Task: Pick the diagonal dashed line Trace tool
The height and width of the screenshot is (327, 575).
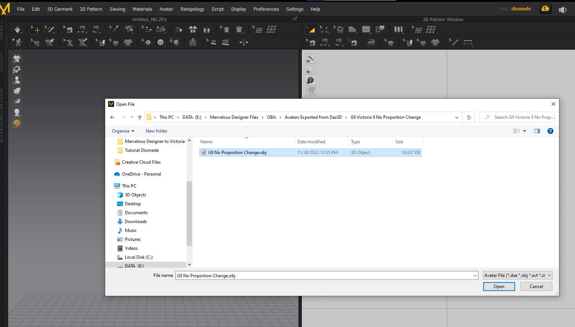Action: point(454,42)
